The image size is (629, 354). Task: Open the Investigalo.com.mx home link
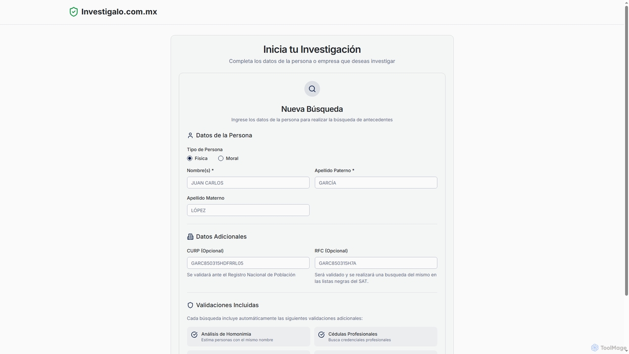click(x=113, y=12)
